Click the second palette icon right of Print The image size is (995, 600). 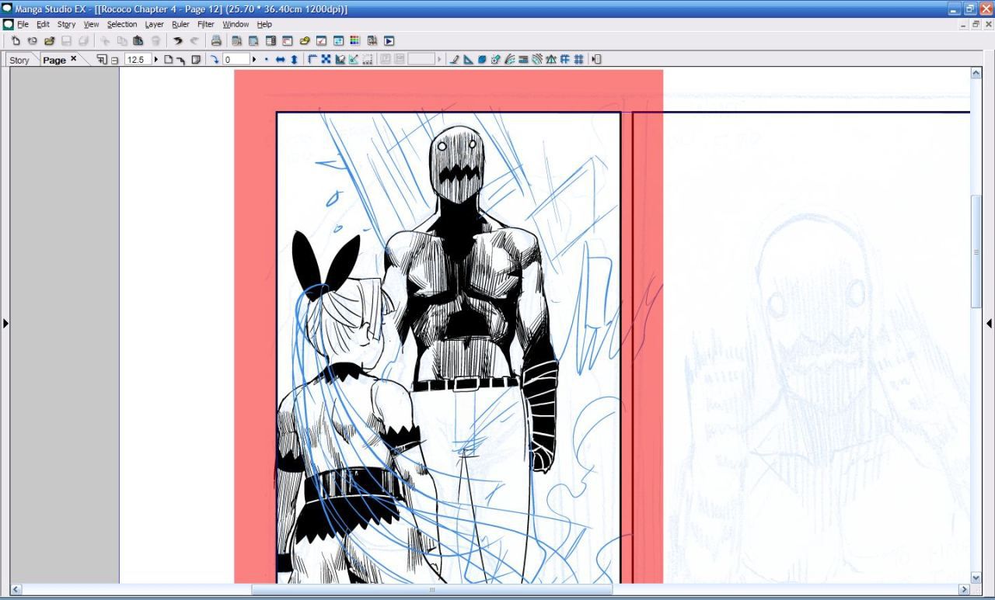pos(253,41)
